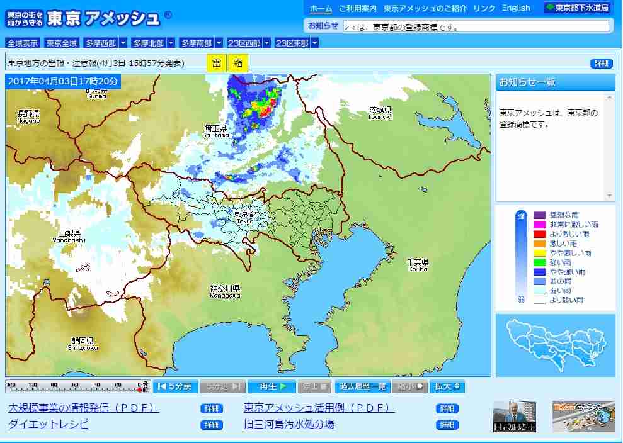Click 詳細 button beside 大規模事業の情報発信
The width and height of the screenshot is (623, 443).
[x=212, y=408]
